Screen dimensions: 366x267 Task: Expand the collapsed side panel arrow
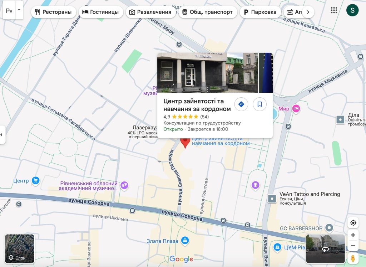pyautogui.click(x=2, y=135)
